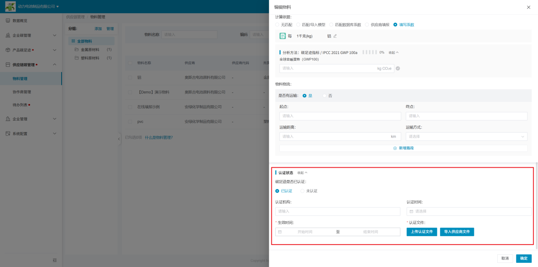This screenshot has width=538, height=267.
Task: Choose 否 for 是否有运输
Action: pyautogui.click(x=325, y=96)
